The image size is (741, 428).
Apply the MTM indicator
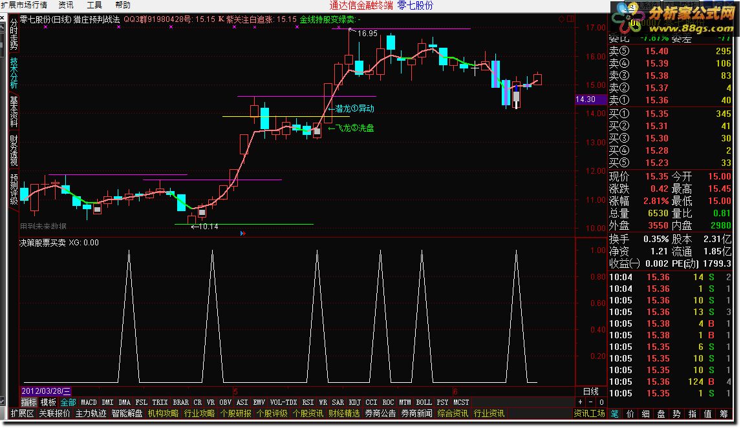tap(405, 402)
